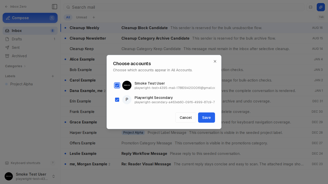Go back via Inbox Zero arrow
Image resolution: width=328 pixels, height=184 pixels.
pos(16,7)
